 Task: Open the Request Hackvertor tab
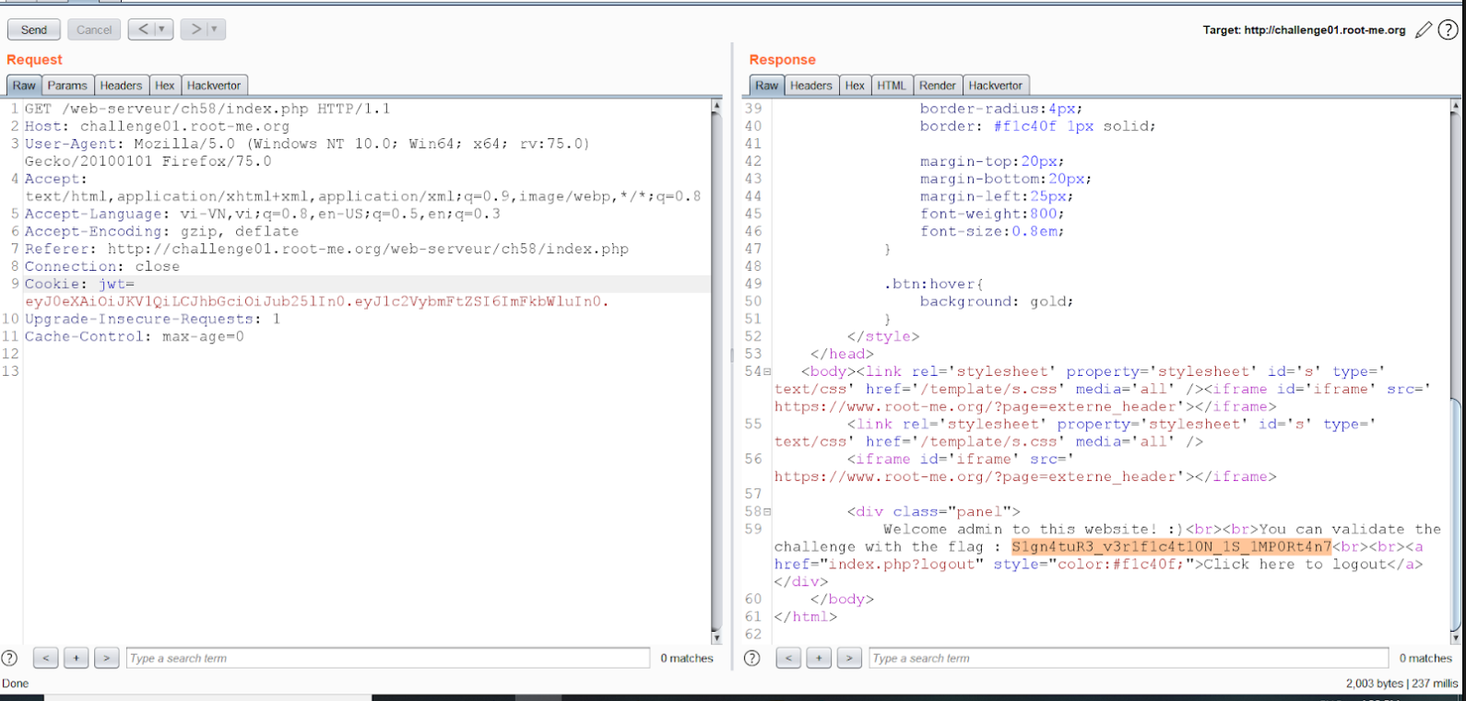(214, 86)
